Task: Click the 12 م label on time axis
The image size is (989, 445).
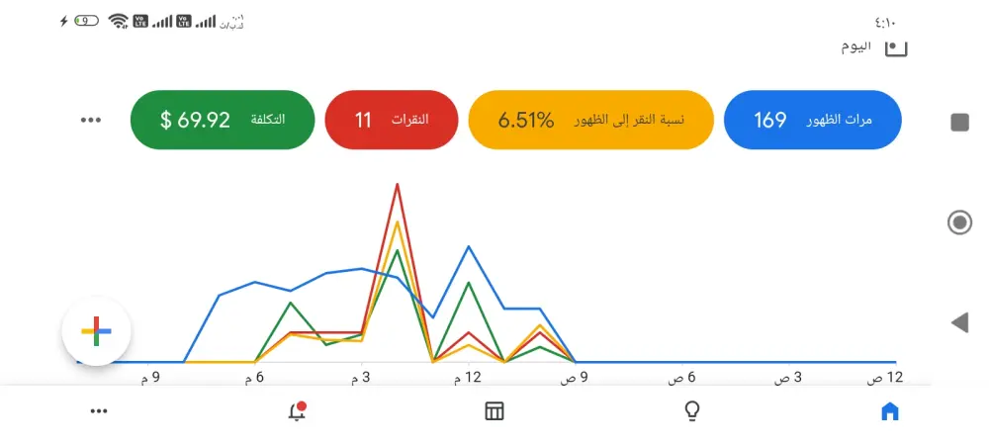Action: [x=468, y=377]
